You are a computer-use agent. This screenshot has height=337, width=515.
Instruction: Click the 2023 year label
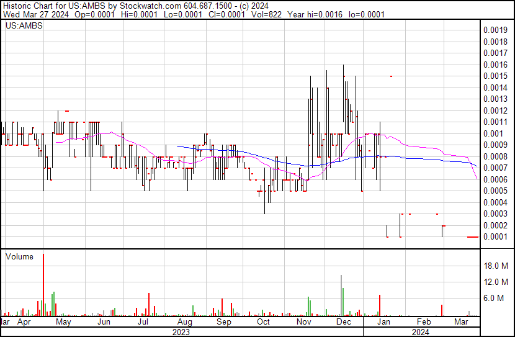pos(181,332)
